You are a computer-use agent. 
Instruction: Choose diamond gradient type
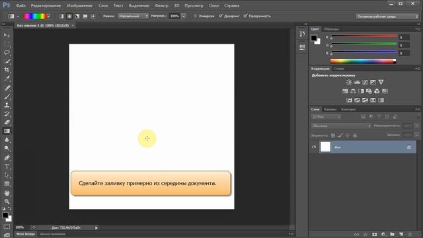tap(93, 16)
